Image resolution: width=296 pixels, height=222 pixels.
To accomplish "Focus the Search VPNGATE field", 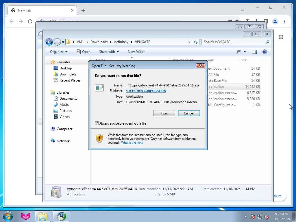I will pyautogui.click(x=233, y=42).
